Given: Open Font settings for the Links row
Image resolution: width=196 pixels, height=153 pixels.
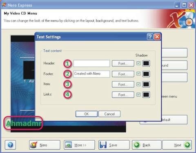Looking at the screenshot, I should pyautogui.click(x=123, y=95).
